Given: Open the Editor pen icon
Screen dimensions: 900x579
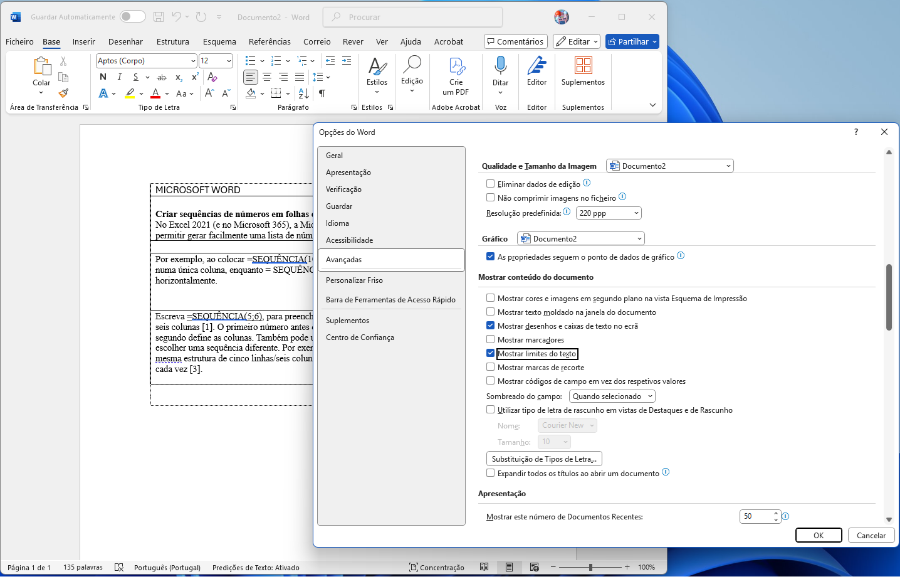Looking at the screenshot, I should [x=536, y=66].
